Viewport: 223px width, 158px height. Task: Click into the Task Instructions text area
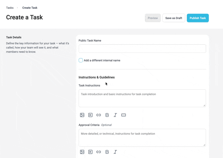click(142, 98)
